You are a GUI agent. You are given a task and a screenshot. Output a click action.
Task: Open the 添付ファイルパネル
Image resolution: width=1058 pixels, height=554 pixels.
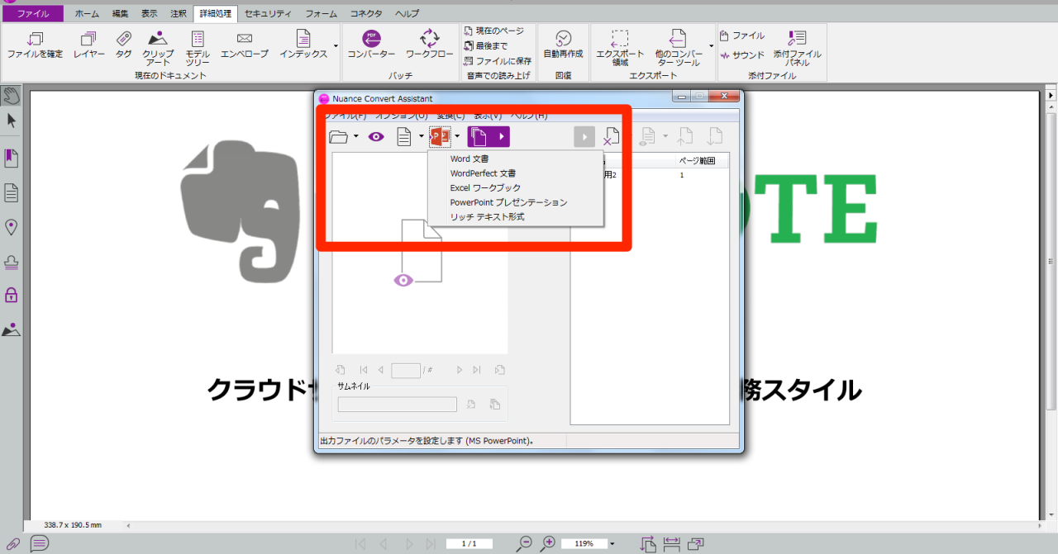point(798,49)
